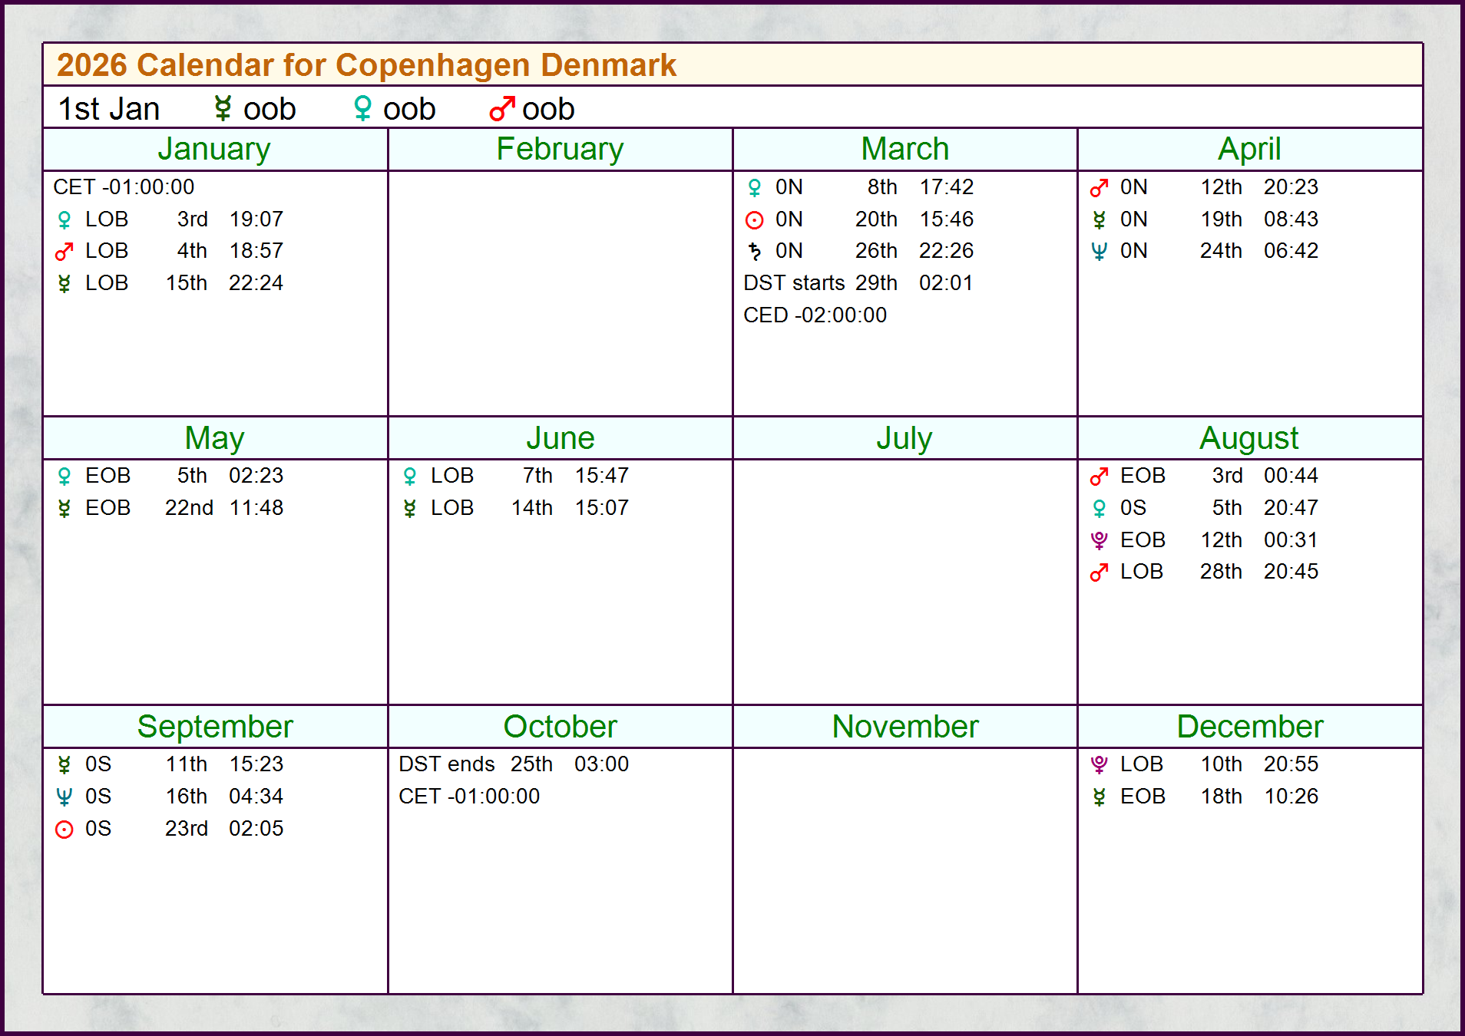Select the 'CET -01:00:00' line in January
1465x1036 pixels.
[124, 187]
